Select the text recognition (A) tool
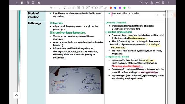Screen dimensions: 185x104 pos(88,8)
